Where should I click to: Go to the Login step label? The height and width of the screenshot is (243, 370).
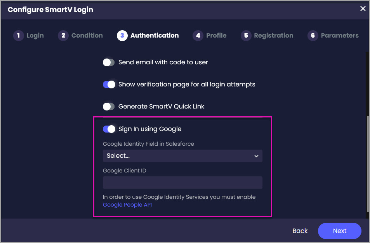(x=35, y=36)
